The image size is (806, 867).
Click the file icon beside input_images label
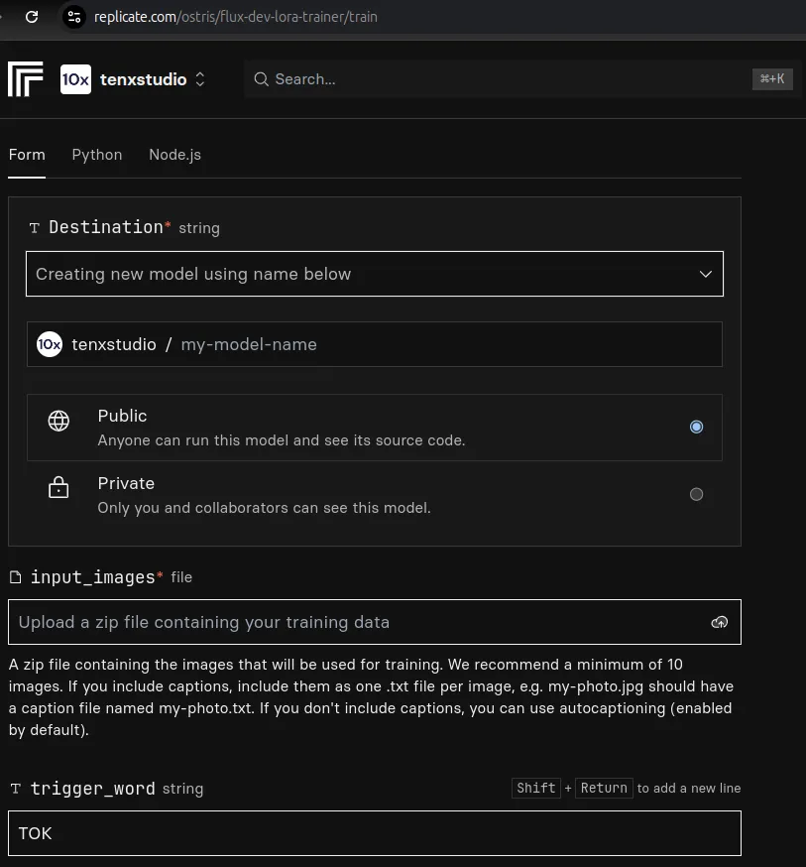[x=16, y=577]
